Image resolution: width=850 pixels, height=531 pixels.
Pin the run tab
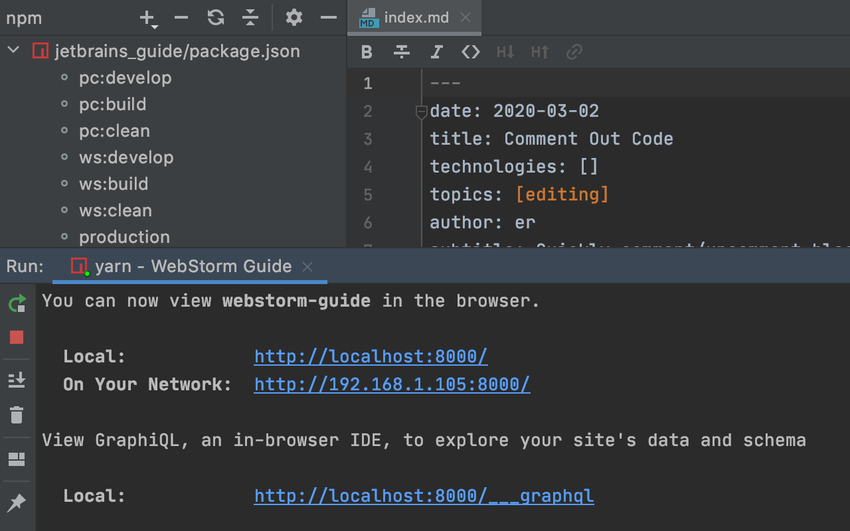[x=17, y=503]
